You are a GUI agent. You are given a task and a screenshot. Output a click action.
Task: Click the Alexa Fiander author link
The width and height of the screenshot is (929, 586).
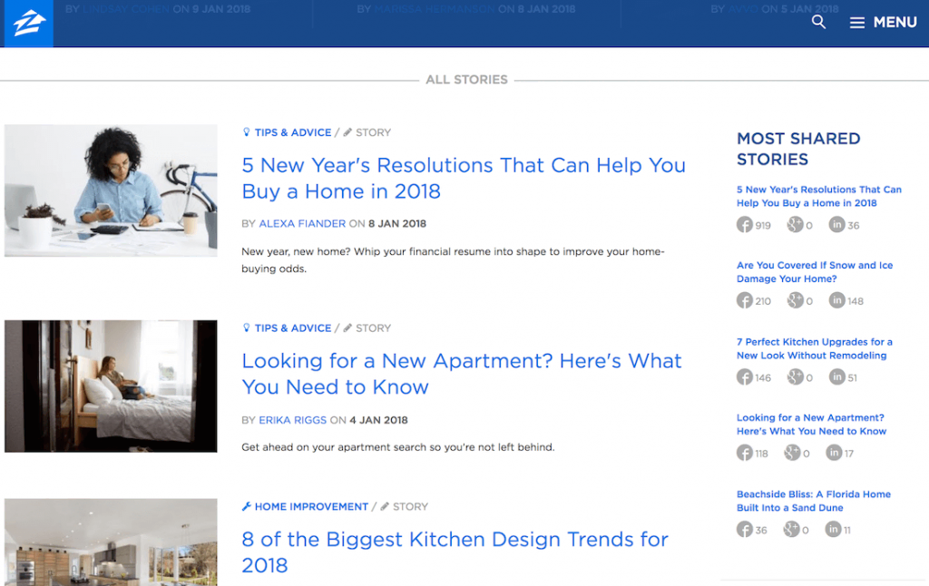click(302, 223)
